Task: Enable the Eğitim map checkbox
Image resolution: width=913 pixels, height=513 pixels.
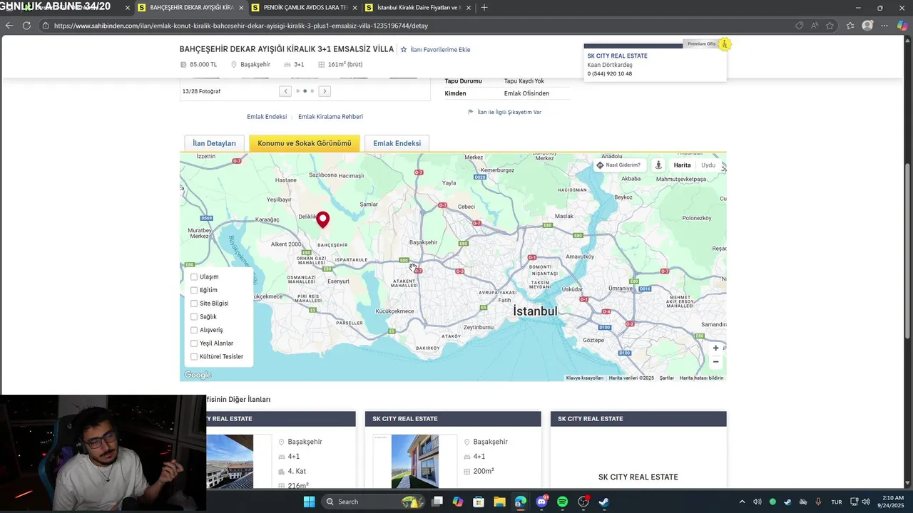Action: (x=194, y=290)
